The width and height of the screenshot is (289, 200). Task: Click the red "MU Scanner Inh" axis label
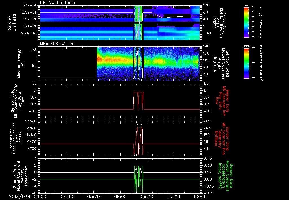click(223, 101)
